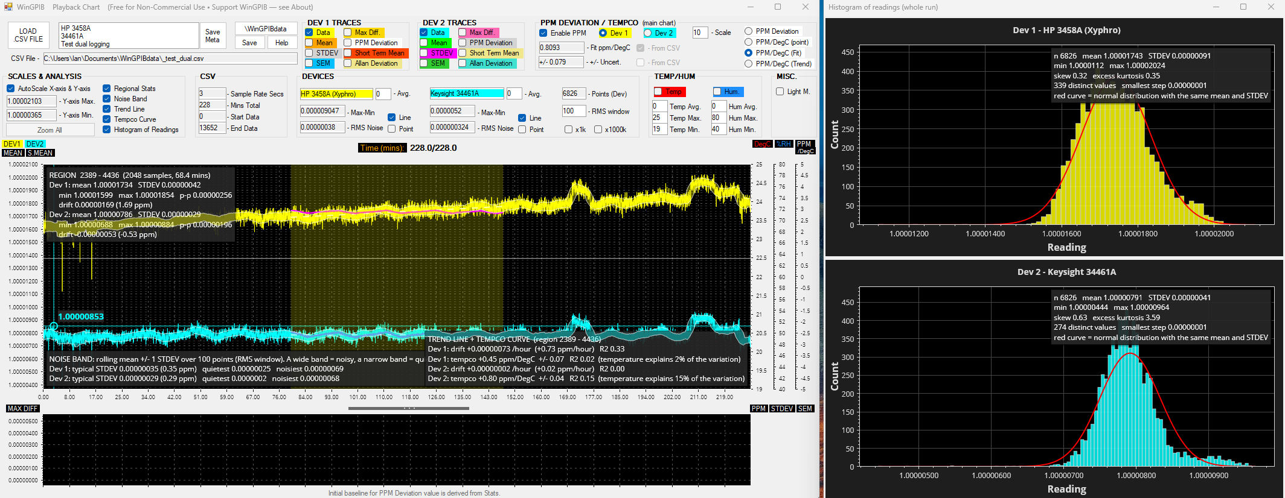Select the S.MEAN tab
The height and width of the screenshot is (498, 1285).
click(40, 153)
